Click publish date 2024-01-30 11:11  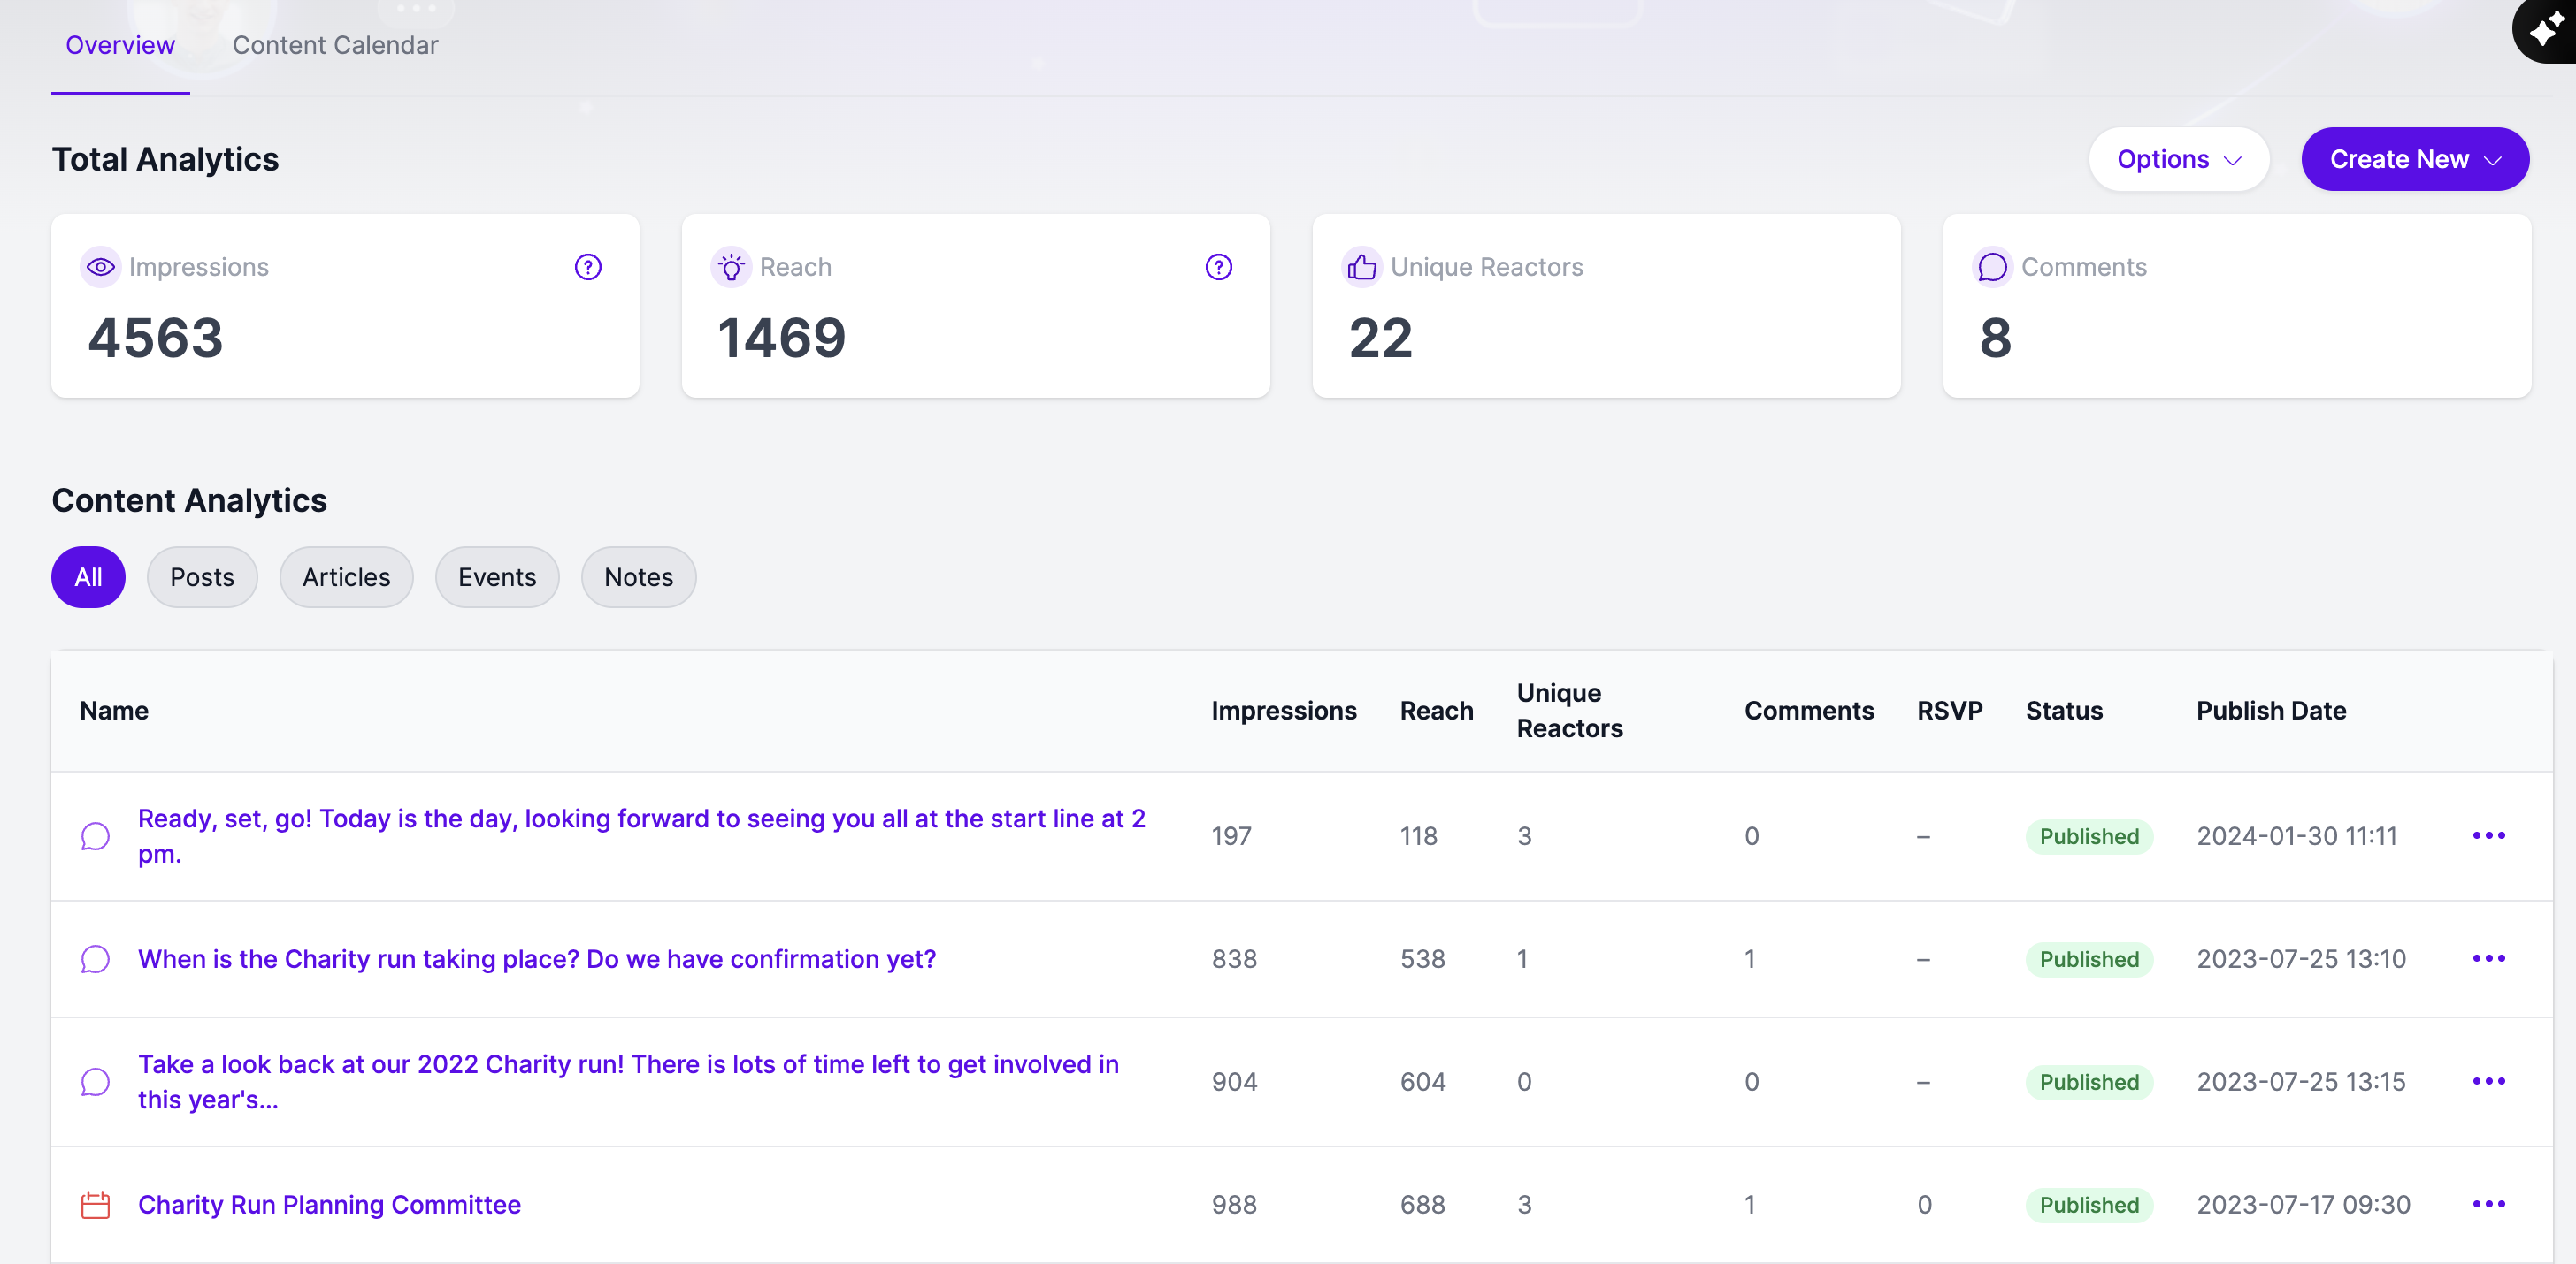click(2296, 836)
